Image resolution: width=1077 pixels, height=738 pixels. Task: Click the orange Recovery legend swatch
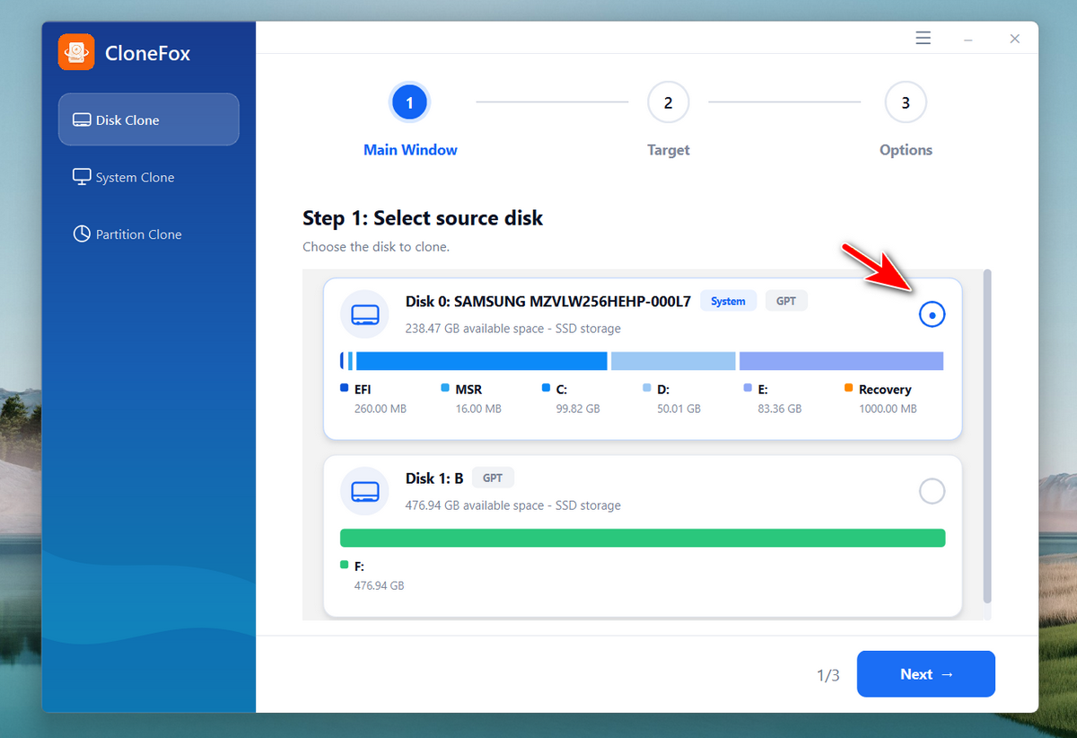click(x=848, y=389)
